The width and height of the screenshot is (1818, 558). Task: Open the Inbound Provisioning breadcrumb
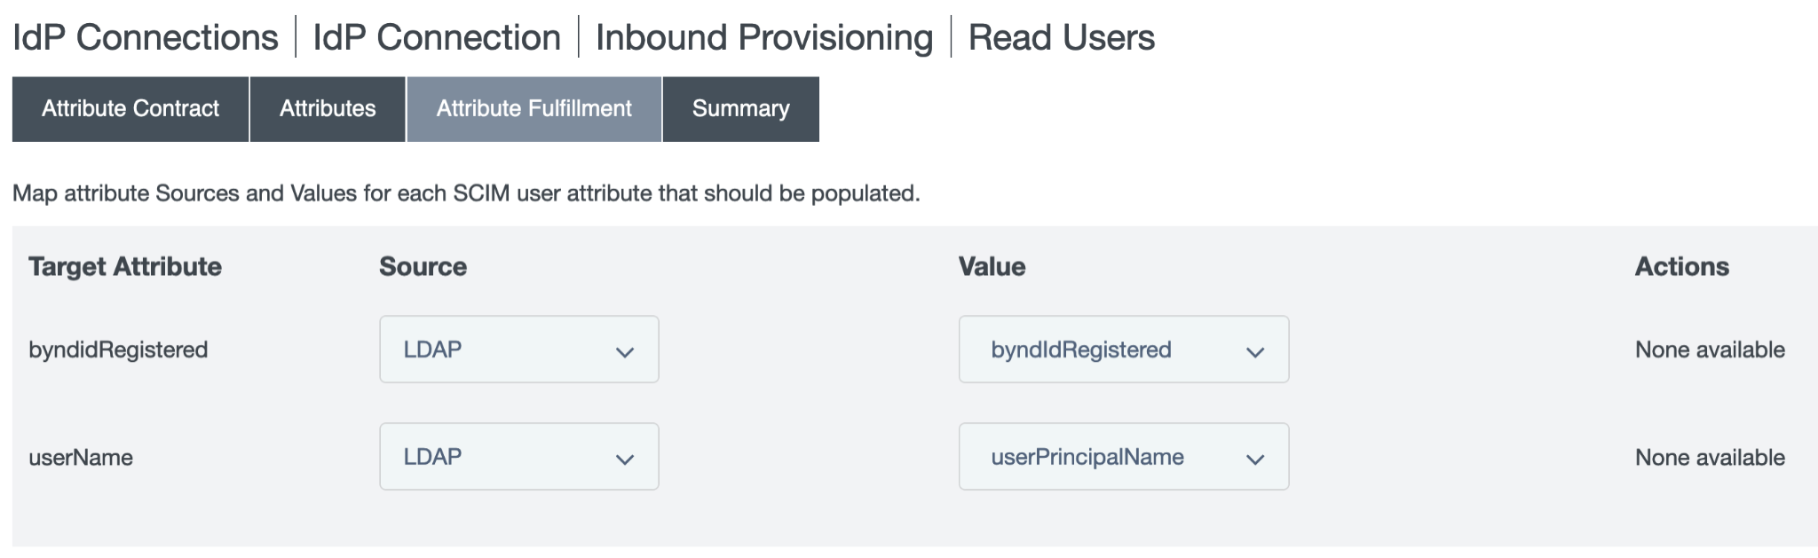click(x=764, y=37)
